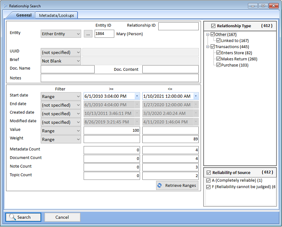Open the UUID filter dropdown
This screenshot has width=282, height=227.
[61, 52]
